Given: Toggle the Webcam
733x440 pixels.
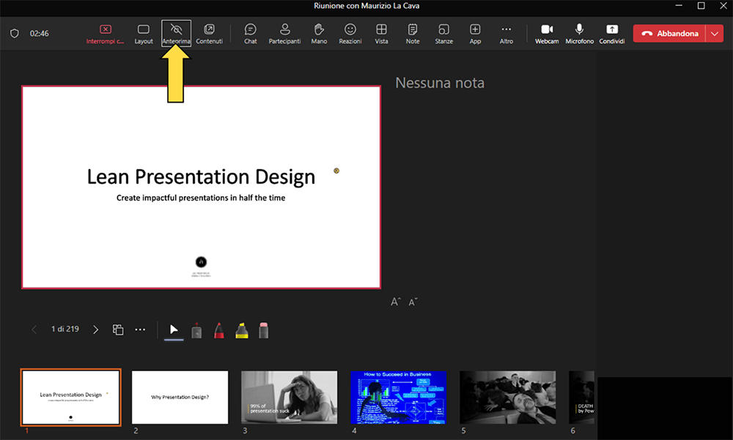Looking at the screenshot, I should [x=547, y=34].
